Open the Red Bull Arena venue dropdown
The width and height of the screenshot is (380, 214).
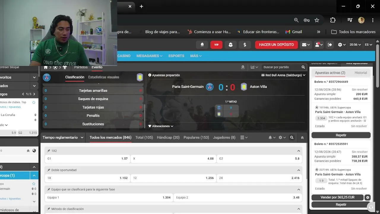[x=283, y=75]
